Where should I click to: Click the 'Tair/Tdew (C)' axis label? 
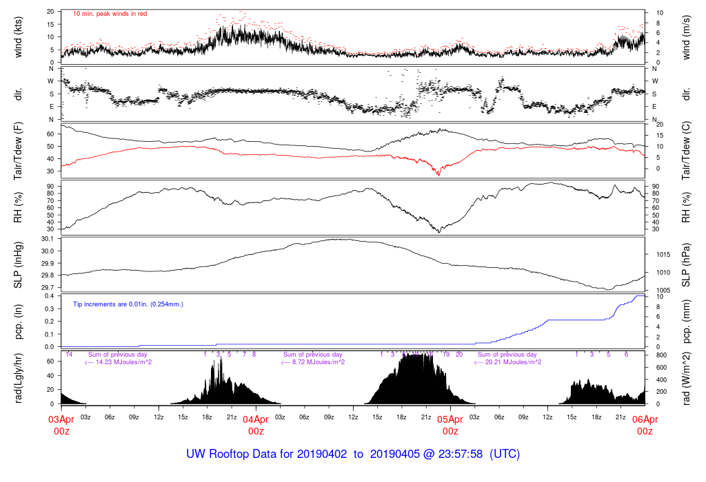[686, 151]
